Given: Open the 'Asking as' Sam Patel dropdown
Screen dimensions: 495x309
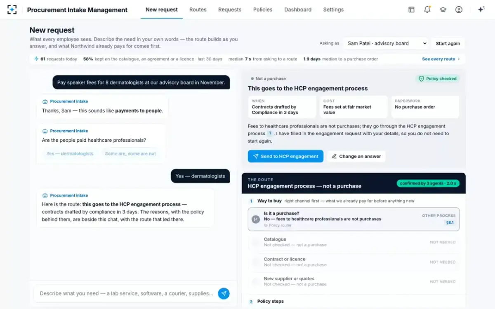Looking at the screenshot, I should point(386,43).
